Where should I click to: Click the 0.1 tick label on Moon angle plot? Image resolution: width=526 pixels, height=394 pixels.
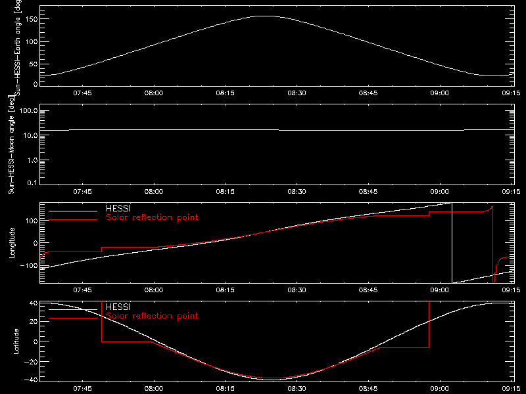pyautogui.click(x=32, y=183)
